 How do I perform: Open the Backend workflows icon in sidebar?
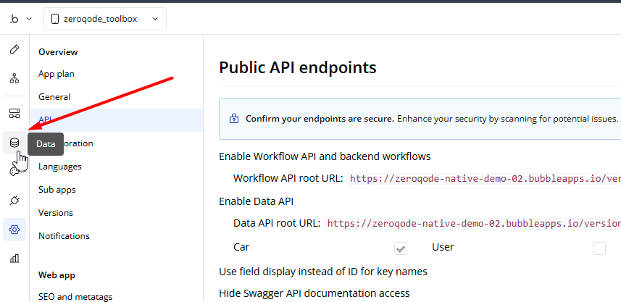click(x=14, y=114)
